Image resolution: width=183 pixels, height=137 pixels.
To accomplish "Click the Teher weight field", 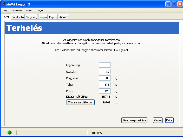I will [105, 85].
